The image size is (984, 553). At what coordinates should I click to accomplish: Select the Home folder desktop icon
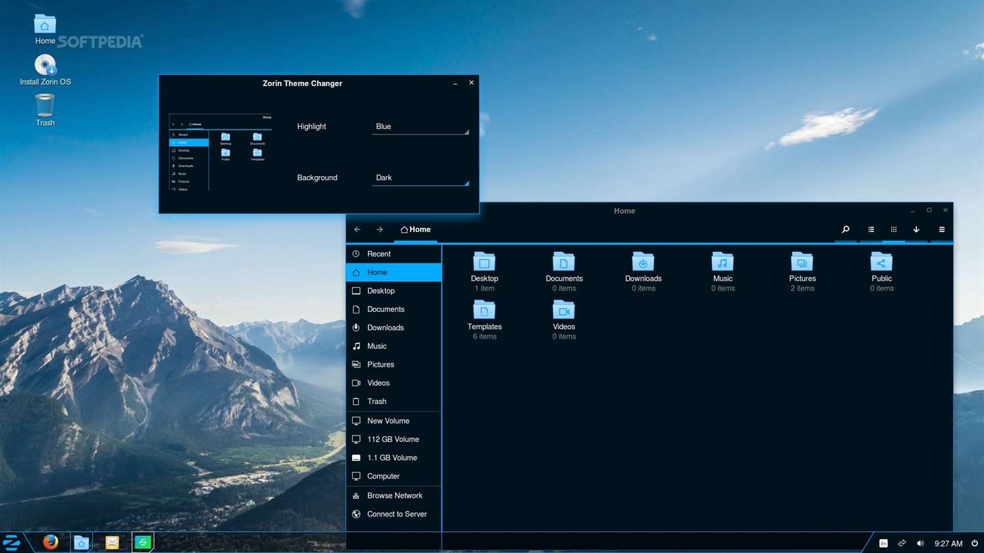[x=45, y=29]
